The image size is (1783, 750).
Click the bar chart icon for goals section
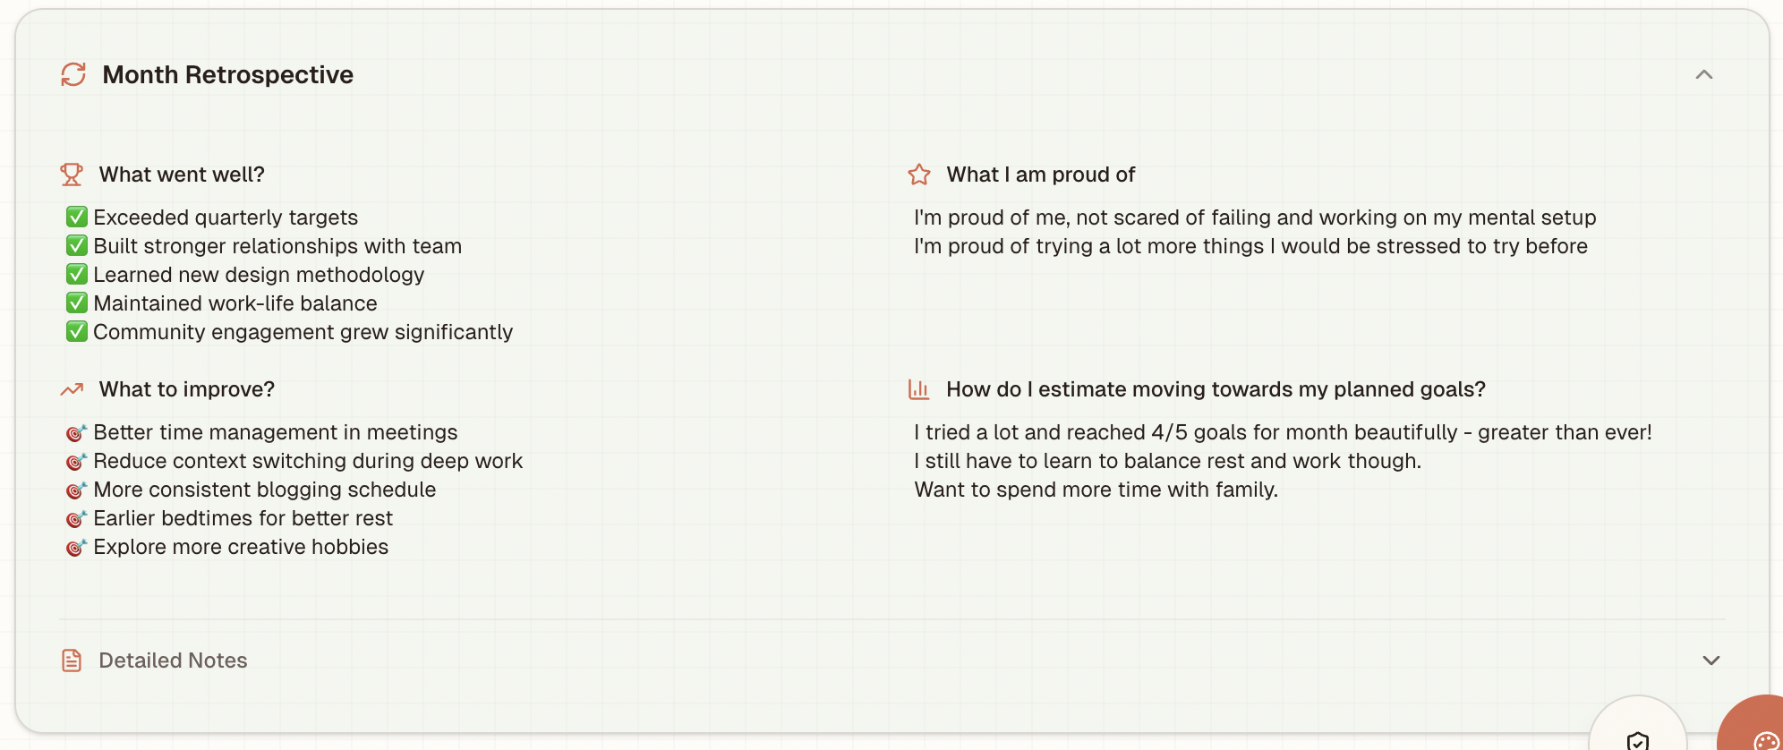pyautogui.click(x=918, y=389)
